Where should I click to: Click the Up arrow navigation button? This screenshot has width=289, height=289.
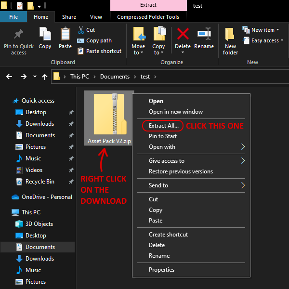45,77
